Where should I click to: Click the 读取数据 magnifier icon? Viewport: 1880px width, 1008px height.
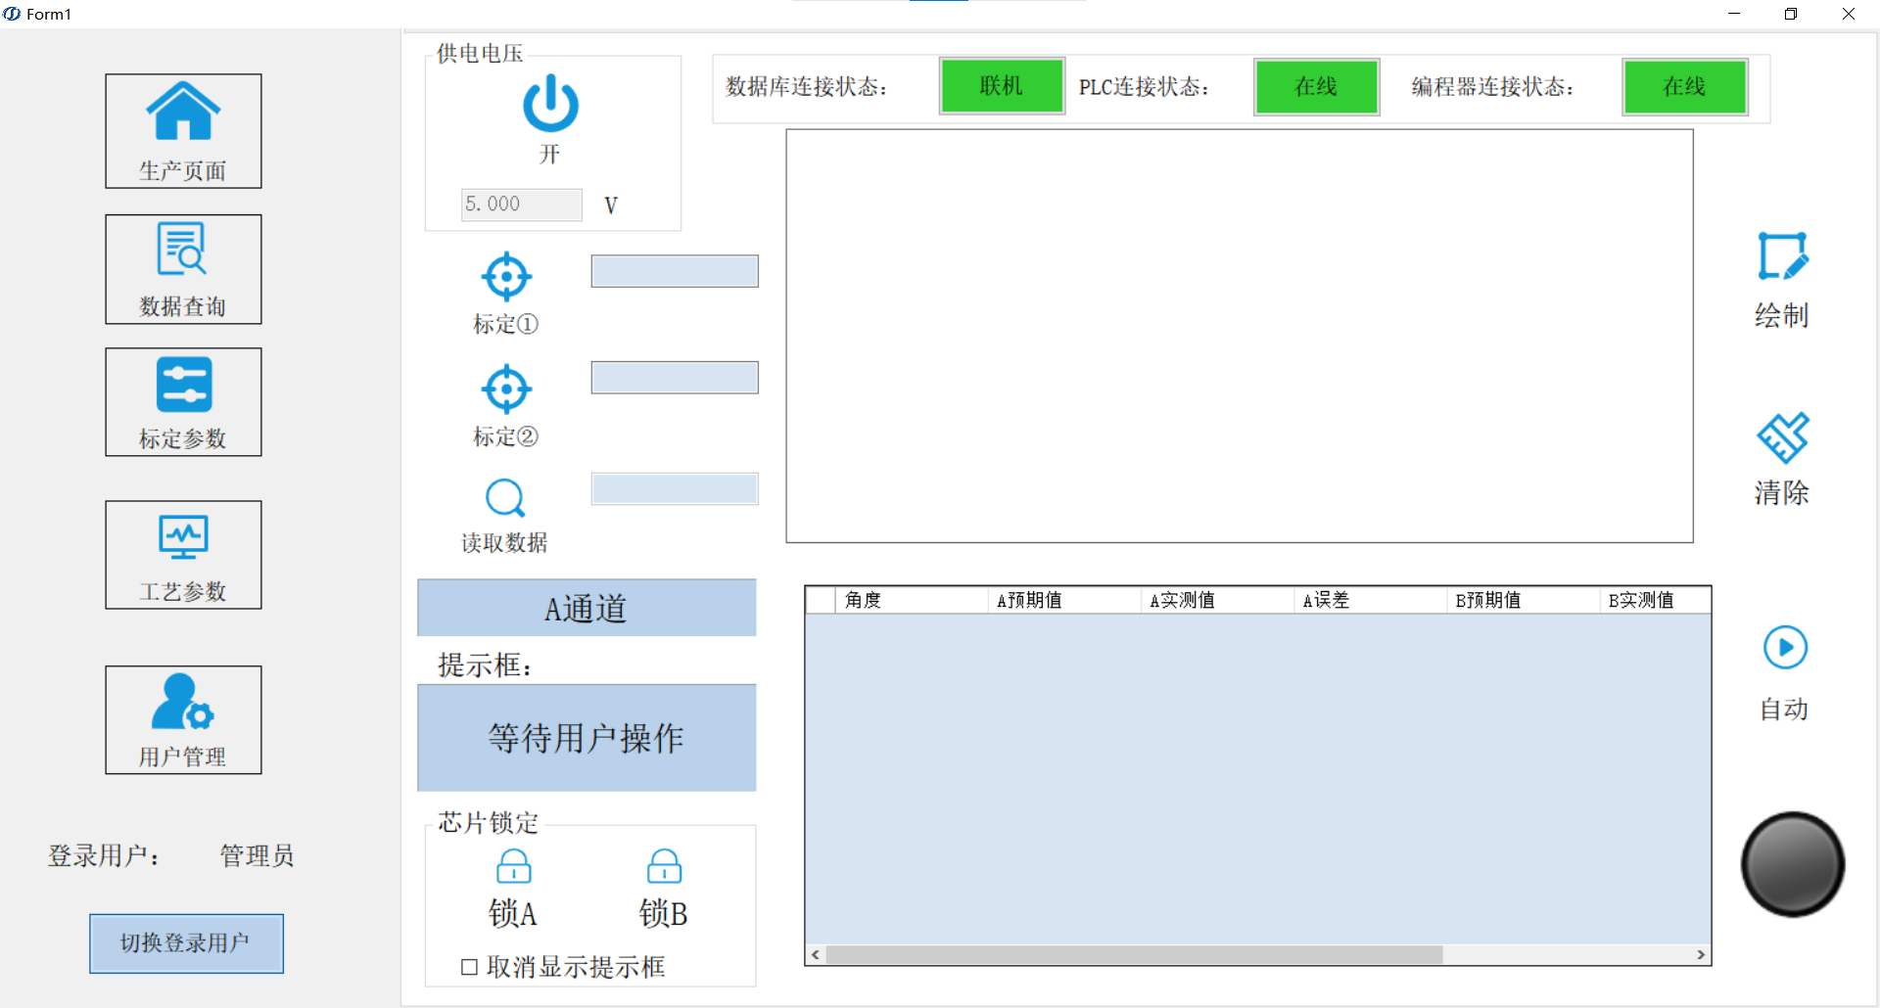click(x=505, y=498)
